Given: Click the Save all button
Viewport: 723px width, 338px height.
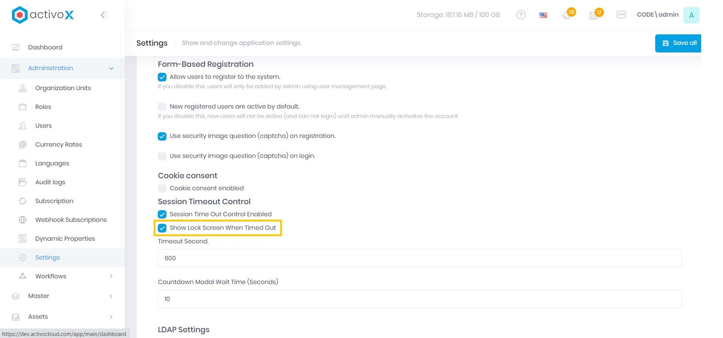Looking at the screenshot, I should 678,43.
